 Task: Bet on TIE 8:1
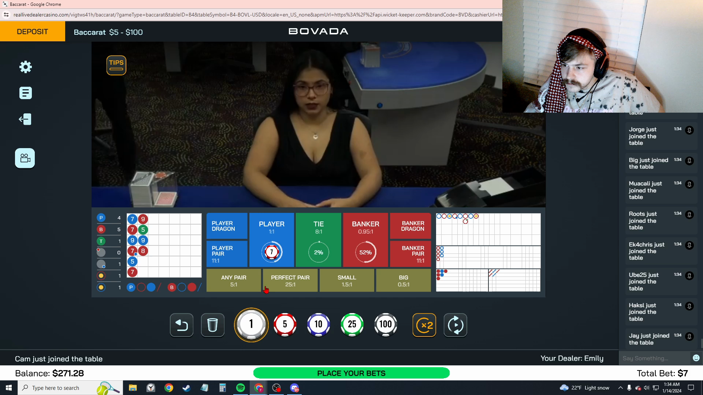pos(319,240)
